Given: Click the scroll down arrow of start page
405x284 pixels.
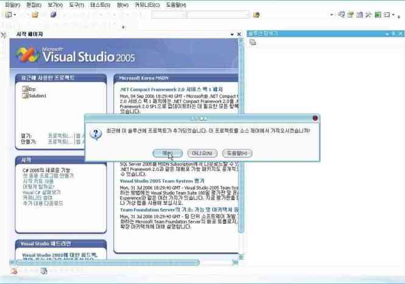Looking at the screenshot, I should [241, 256].
